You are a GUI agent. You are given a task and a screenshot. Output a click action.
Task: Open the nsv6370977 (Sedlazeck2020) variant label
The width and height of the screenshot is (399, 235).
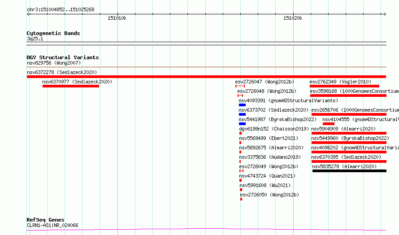click(x=77, y=82)
